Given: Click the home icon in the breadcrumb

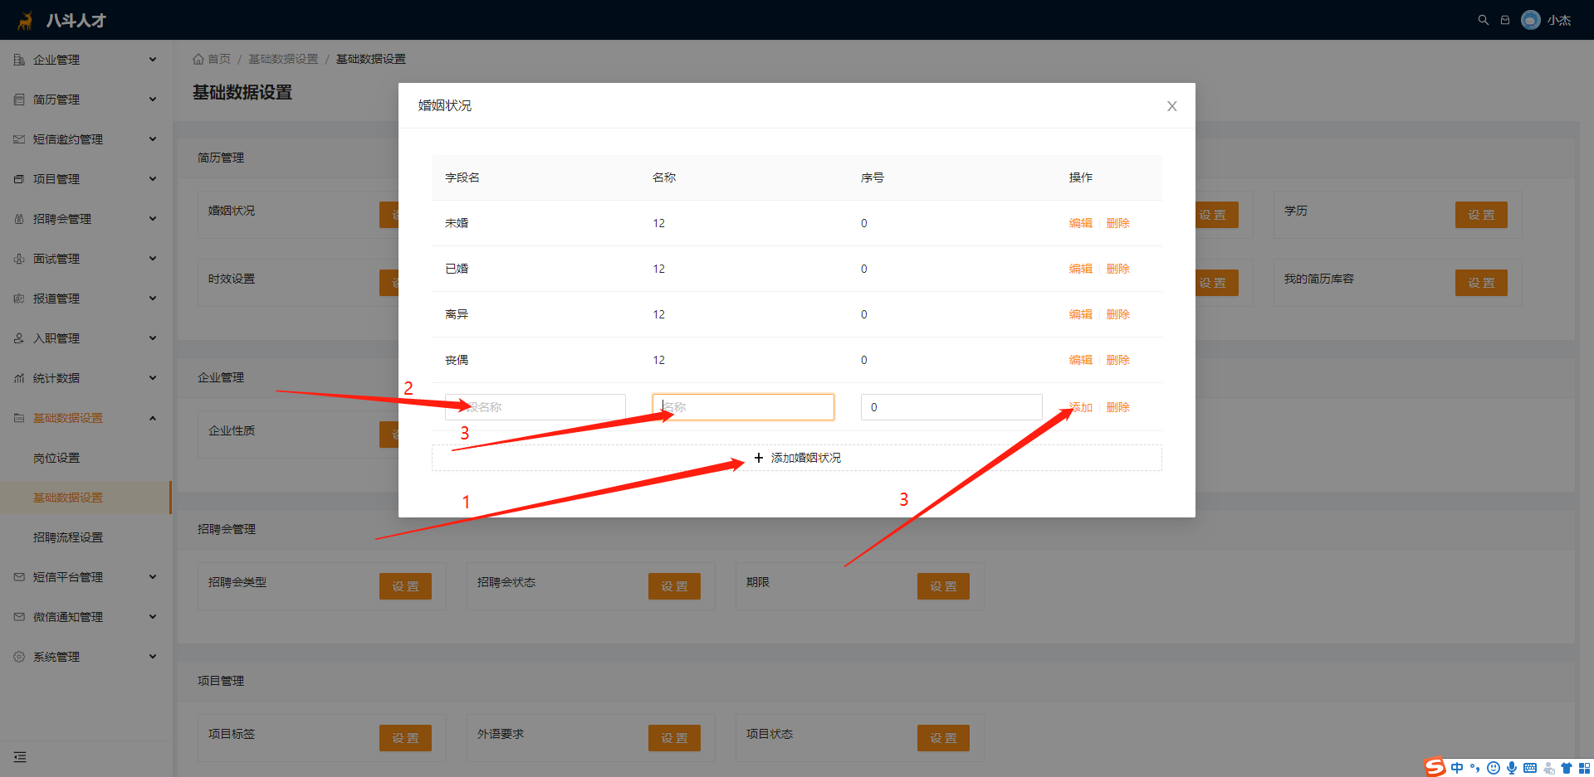Looking at the screenshot, I should [x=198, y=59].
